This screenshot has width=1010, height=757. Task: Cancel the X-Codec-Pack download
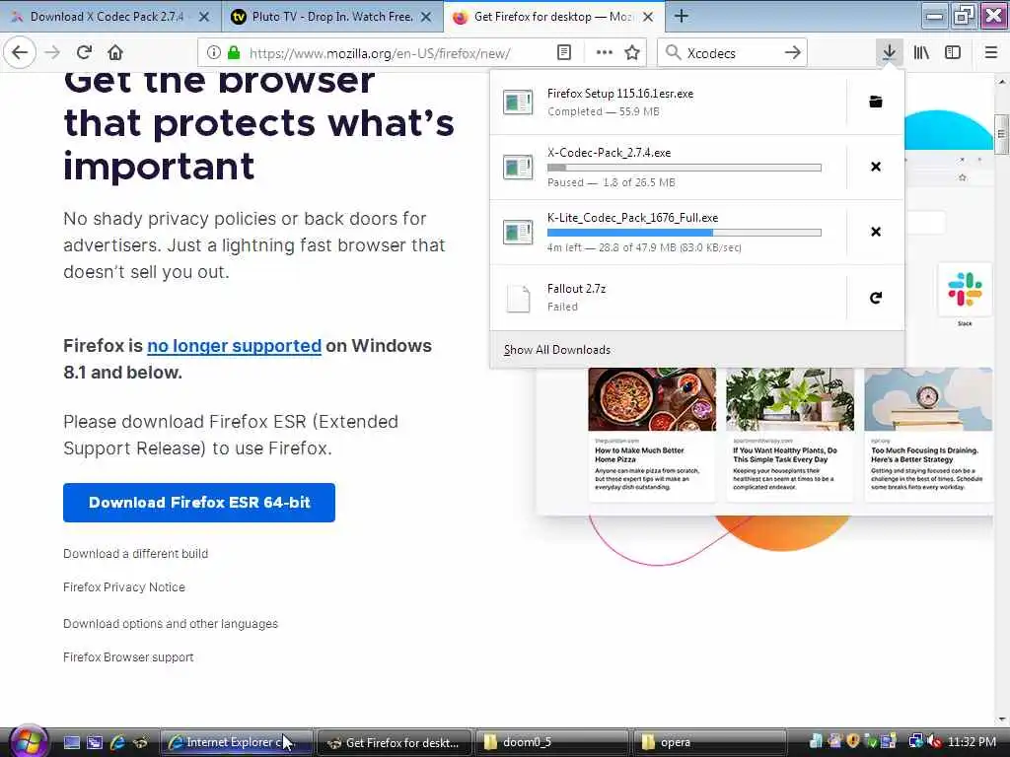pos(876,167)
